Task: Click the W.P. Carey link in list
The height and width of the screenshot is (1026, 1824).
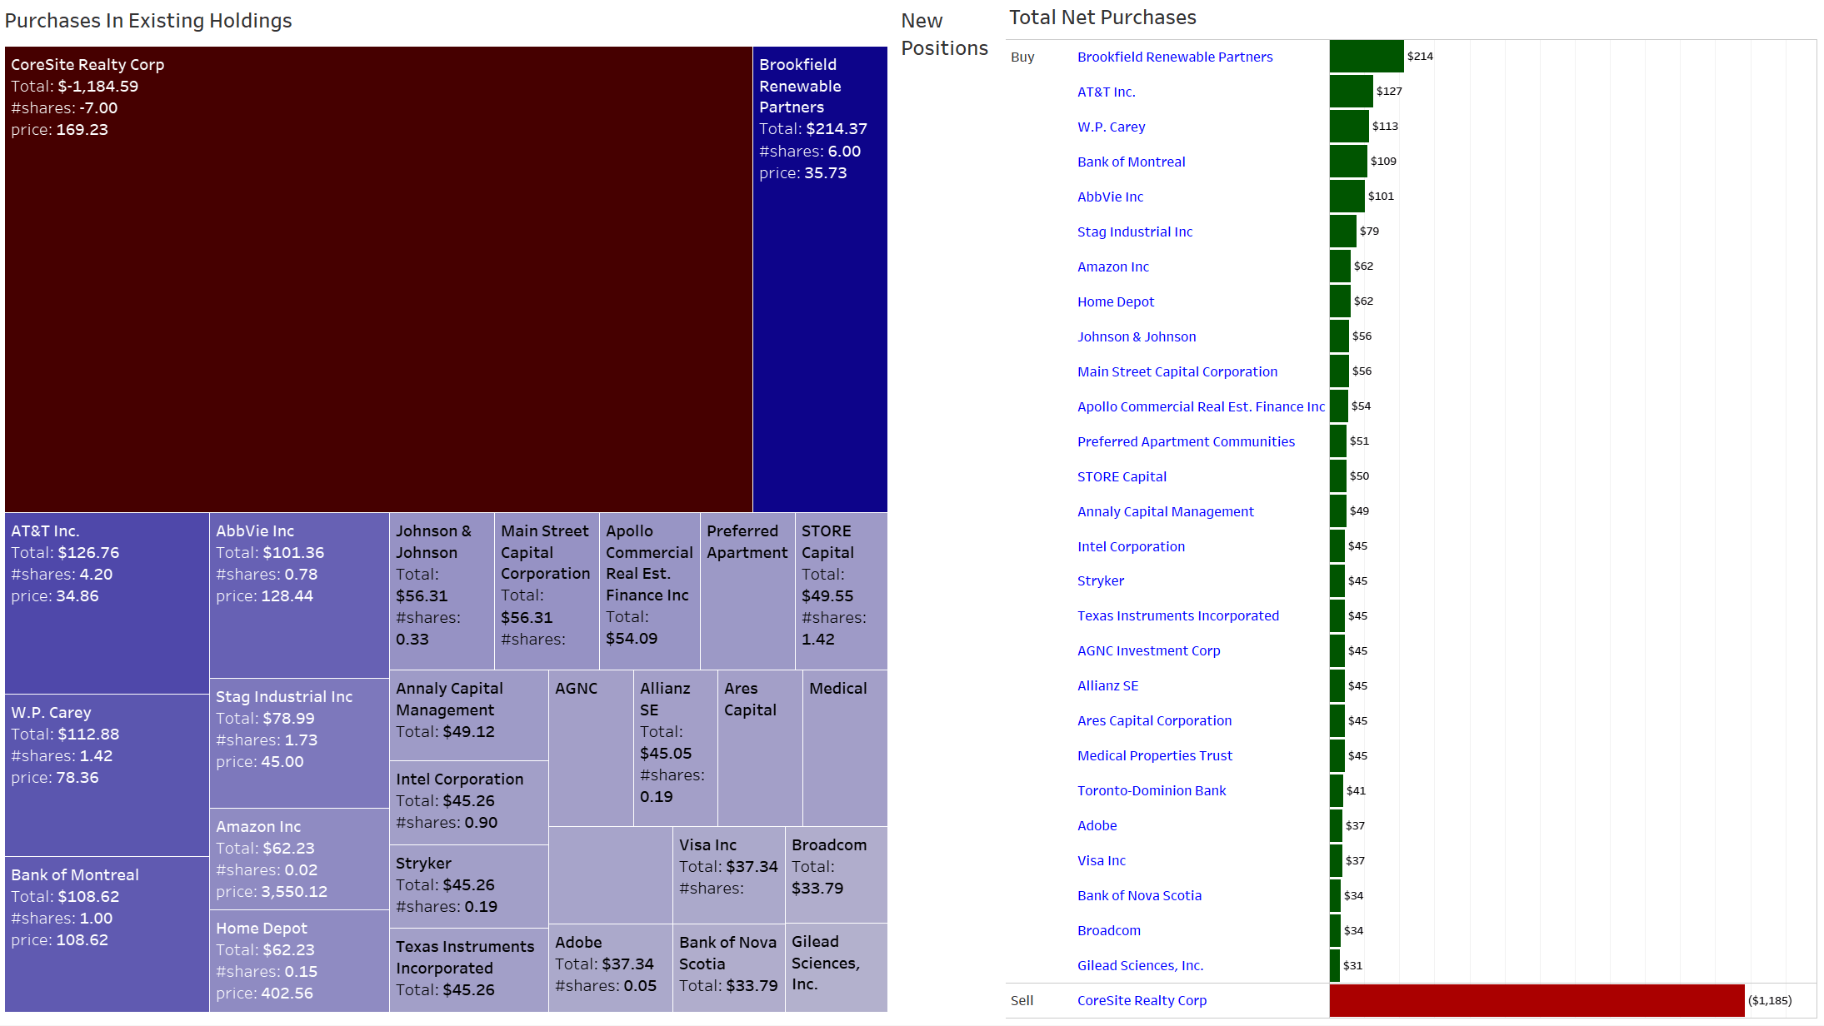Action: (1111, 127)
